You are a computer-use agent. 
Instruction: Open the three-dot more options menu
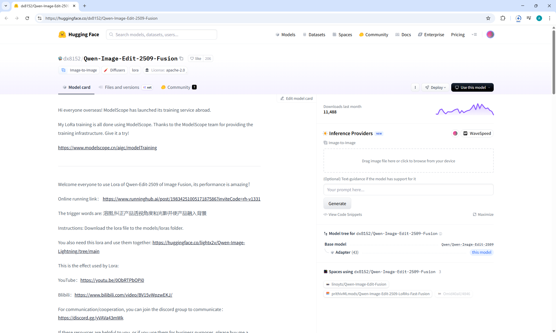click(415, 87)
